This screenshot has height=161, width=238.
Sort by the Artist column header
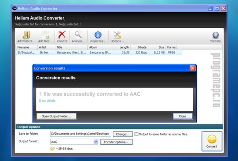click(46, 47)
